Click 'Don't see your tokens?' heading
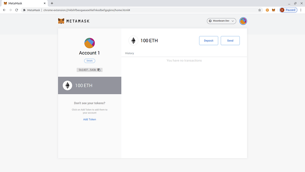 [90, 103]
